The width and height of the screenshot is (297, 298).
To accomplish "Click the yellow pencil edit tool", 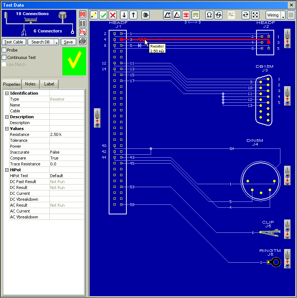I will click(x=94, y=15).
